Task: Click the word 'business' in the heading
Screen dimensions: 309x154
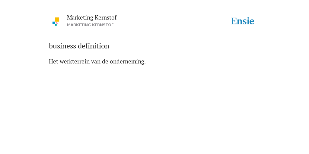Action: tap(62, 46)
